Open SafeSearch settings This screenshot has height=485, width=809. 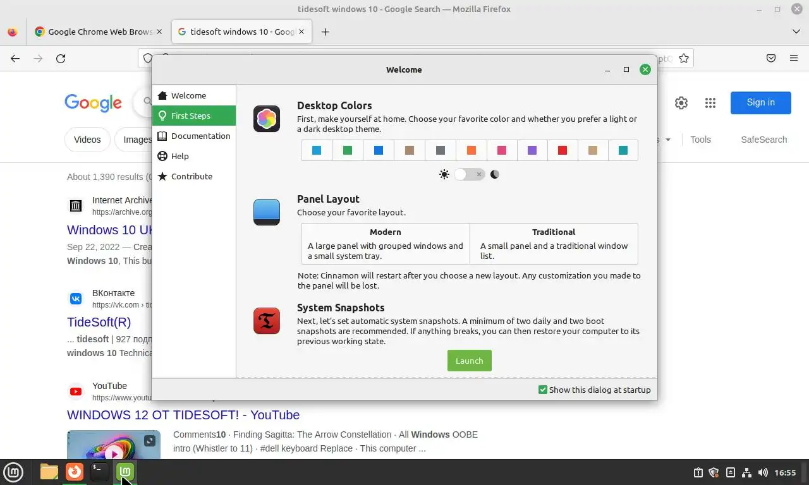point(763,140)
